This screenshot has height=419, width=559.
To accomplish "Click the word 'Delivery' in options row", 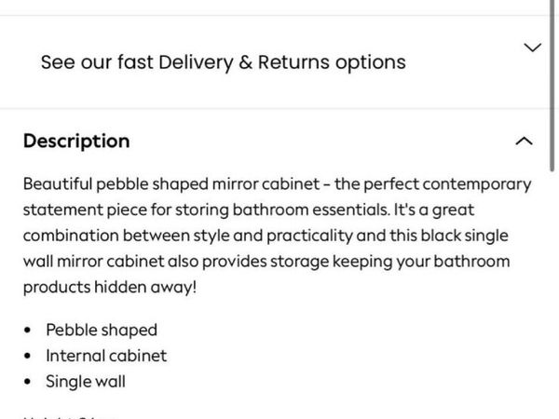I will click(x=198, y=62).
